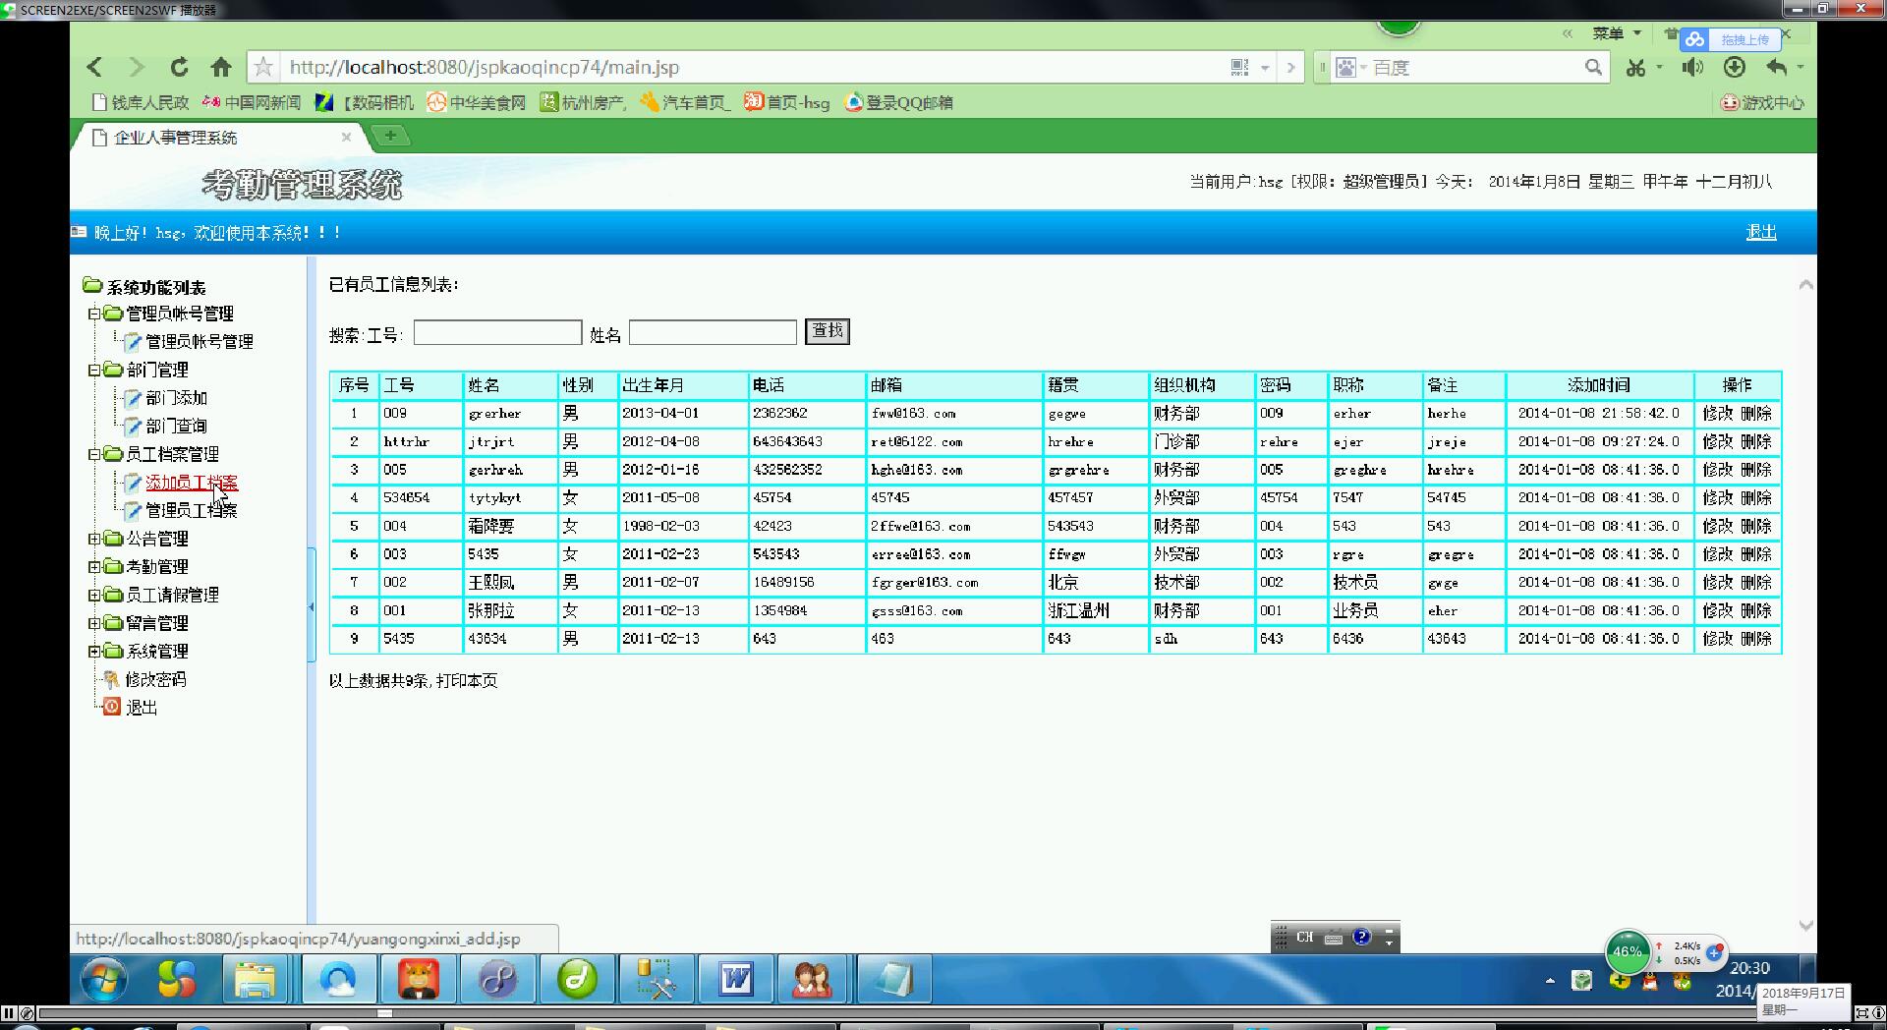Open the 菜单 dropdown menu

pos(1617,33)
